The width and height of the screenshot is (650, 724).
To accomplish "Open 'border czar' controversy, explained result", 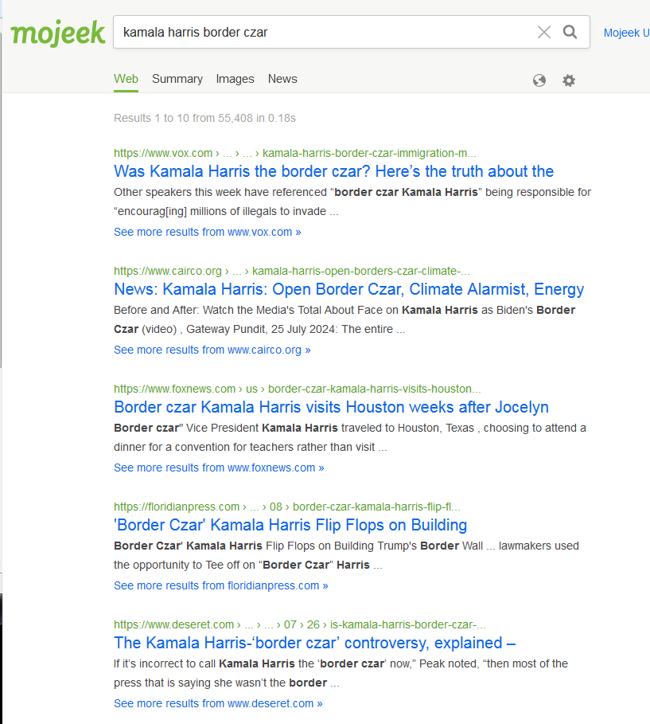I will pyautogui.click(x=314, y=643).
